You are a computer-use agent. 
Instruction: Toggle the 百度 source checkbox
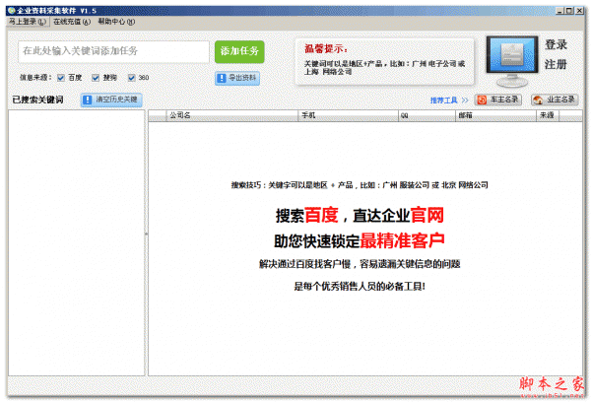coord(61,78)
